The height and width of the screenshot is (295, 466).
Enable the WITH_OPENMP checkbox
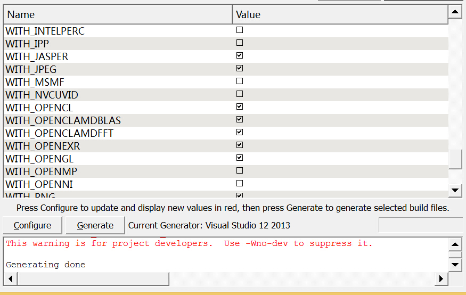(240, 170)
